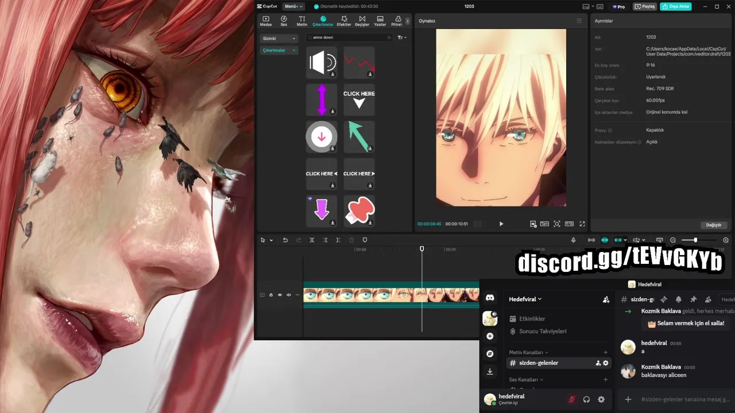Undo the last action in timeline toolbar
Screen dimensions: 735x413
coord(285,240)
